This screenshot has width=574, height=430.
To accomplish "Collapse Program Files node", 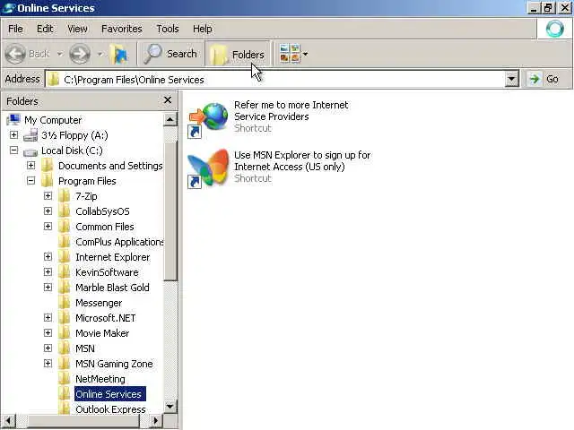I will click(x=31, y=181).
